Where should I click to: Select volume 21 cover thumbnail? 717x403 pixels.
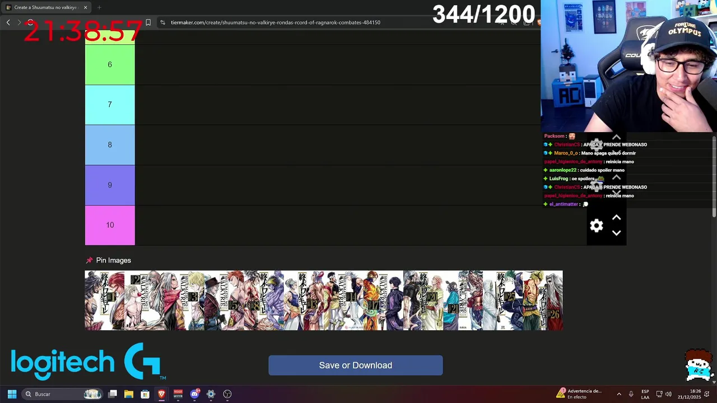(x=463, y=301)
